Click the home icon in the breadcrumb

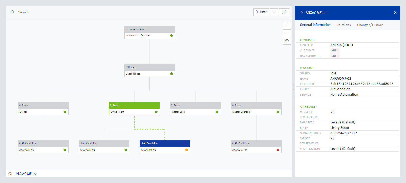10,174
